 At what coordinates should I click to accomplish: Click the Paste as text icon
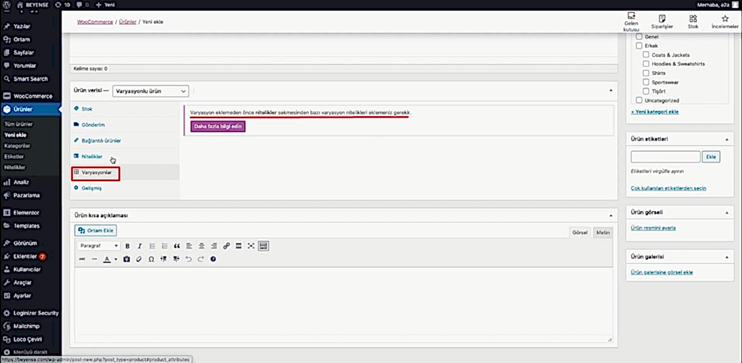coord(127,259)
